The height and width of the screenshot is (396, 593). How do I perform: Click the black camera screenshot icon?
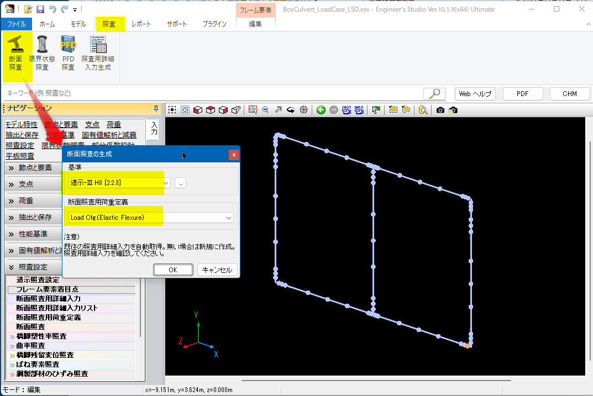(440, 110)
